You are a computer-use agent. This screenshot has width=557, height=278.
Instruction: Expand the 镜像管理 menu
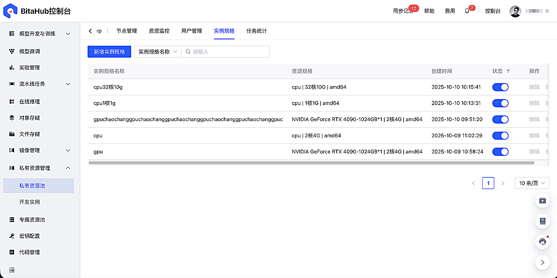[x=68, y=151]
